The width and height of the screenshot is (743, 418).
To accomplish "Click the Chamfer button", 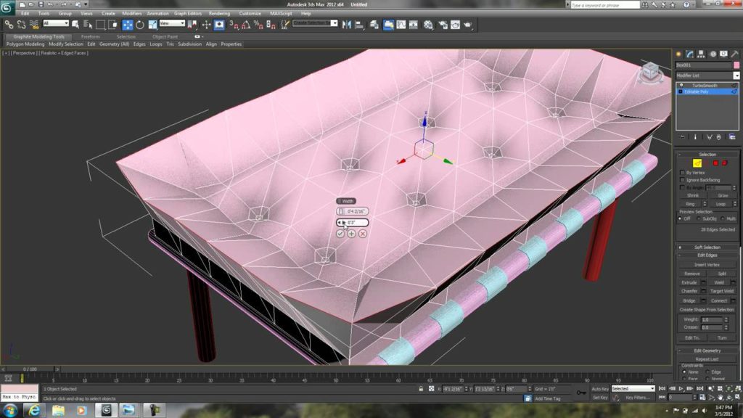I will point(689,291).
